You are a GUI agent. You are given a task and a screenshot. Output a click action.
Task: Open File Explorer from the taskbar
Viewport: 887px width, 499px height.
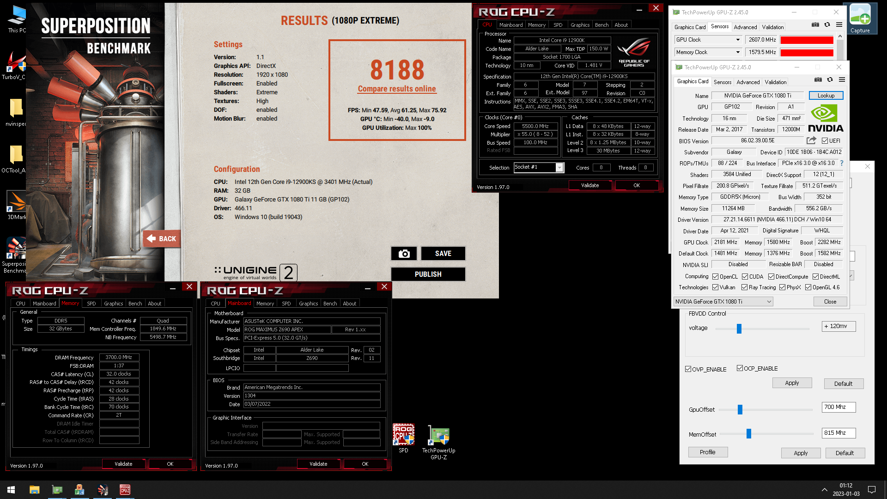[x=35, y=490]
